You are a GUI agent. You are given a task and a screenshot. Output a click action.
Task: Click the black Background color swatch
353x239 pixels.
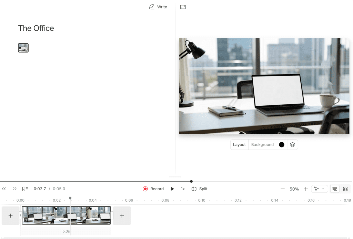(x=282, y=144)
